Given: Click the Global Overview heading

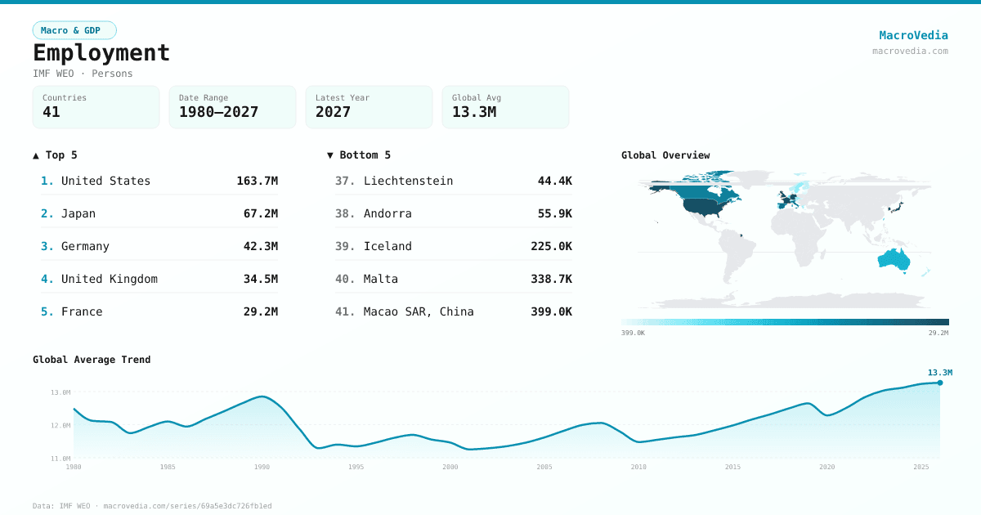Looking at the screenshot, I should [x=665, y=154].
